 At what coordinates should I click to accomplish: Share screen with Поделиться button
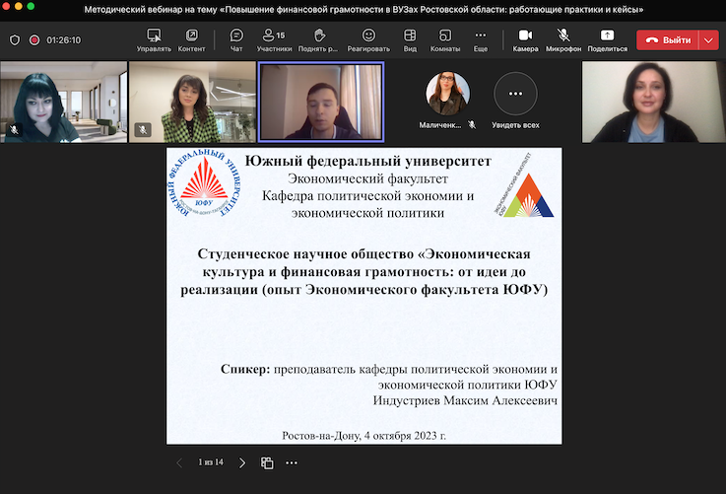[x=608, y=40]
